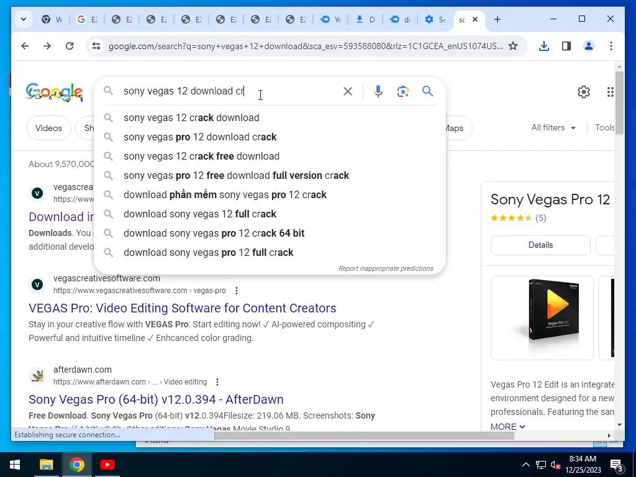Open the (5) reviews rating link
Viewport: 636px width, 477px height.
[540, 218]
